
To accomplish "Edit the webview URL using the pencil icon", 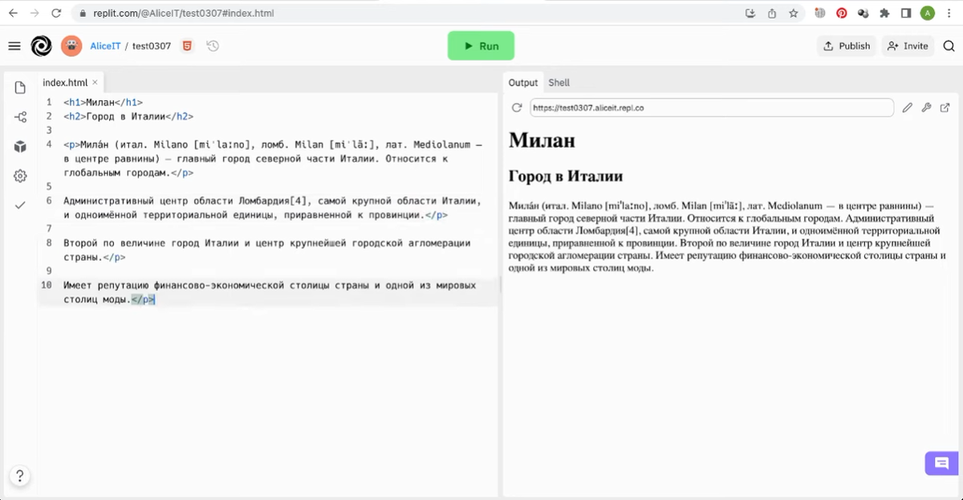I will (x=908, y=107).
